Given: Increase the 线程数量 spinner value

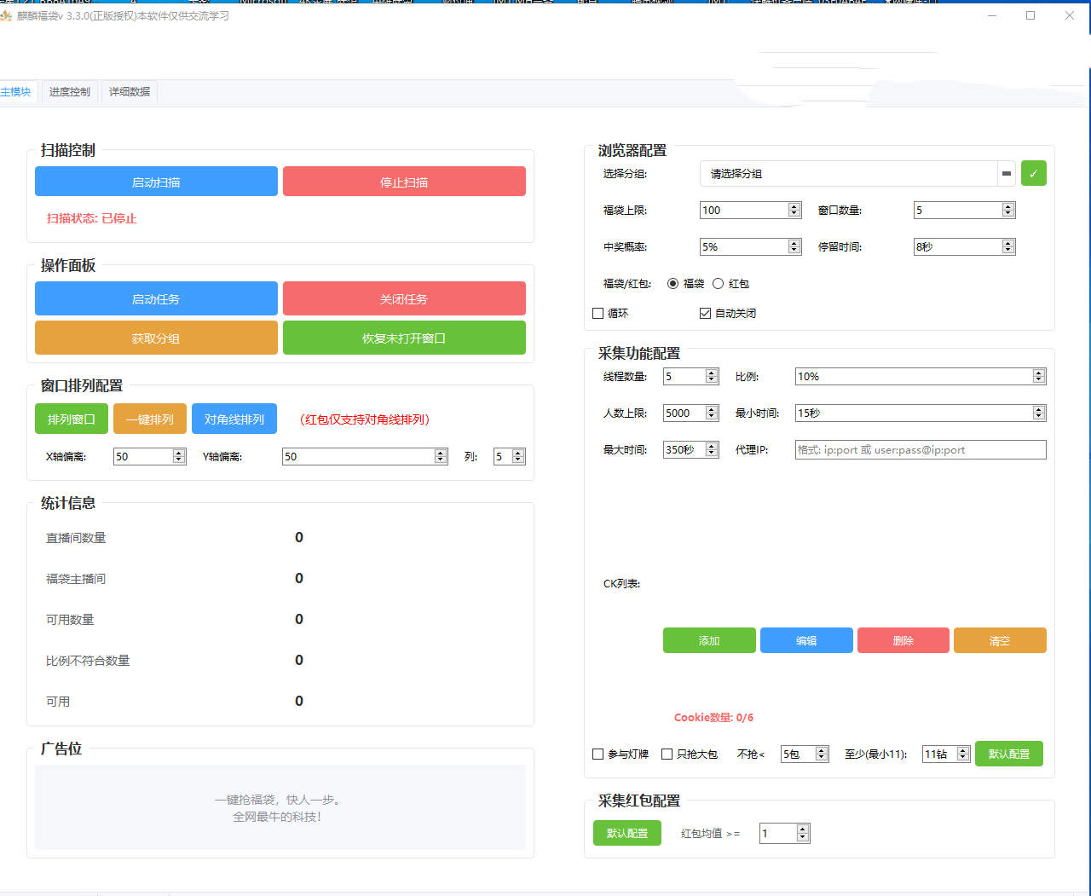Looking at the screenshot, I should click(x=712, y=373).
